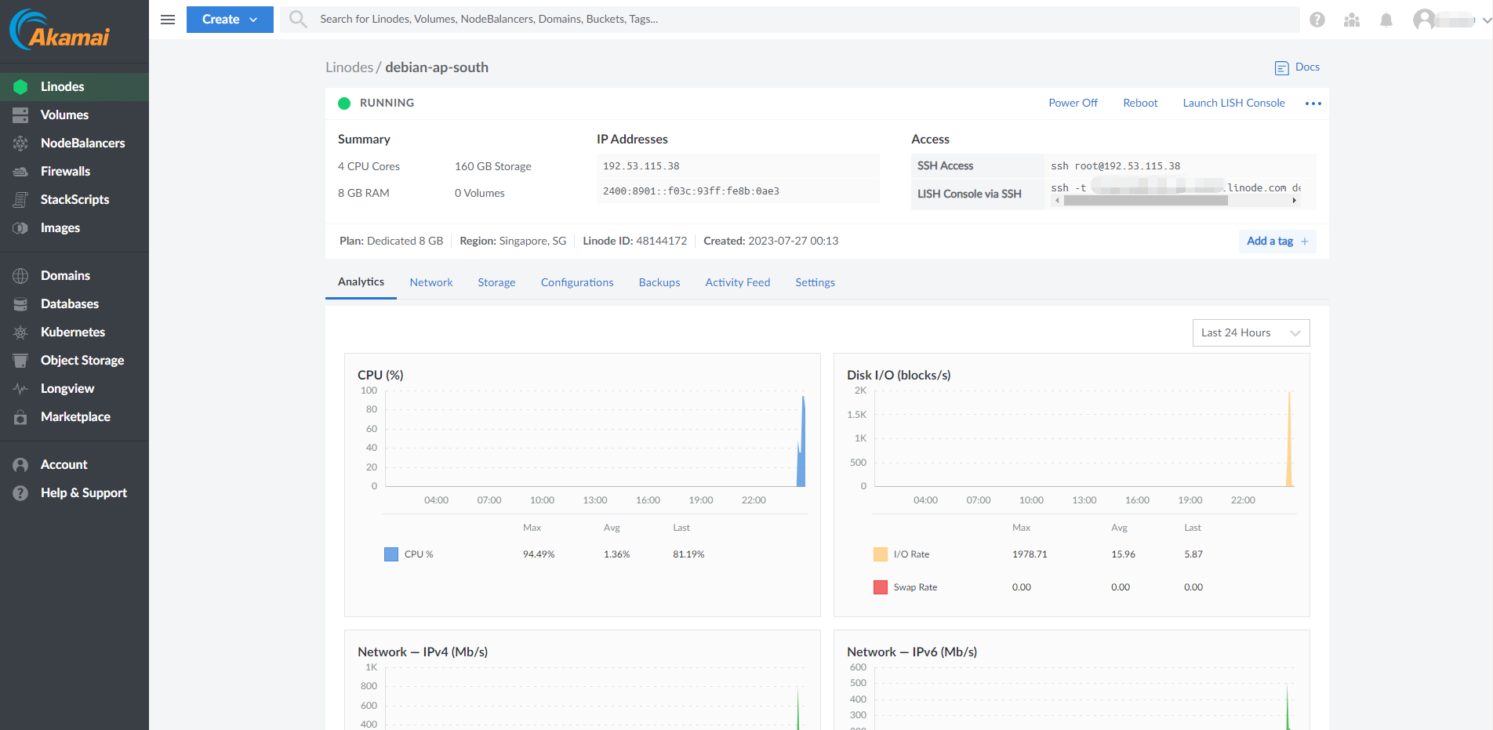Expand the Last 24 Hours time range dropdown
The width and height of the screenshot is (1493, 730).
[1251, 332]
